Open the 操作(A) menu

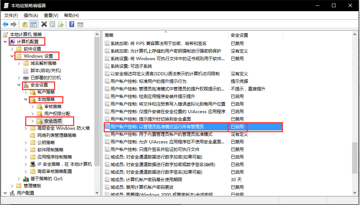coord(31,15)
